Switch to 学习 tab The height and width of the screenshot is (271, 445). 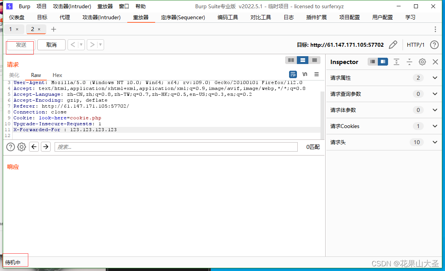tap(410, 17)
